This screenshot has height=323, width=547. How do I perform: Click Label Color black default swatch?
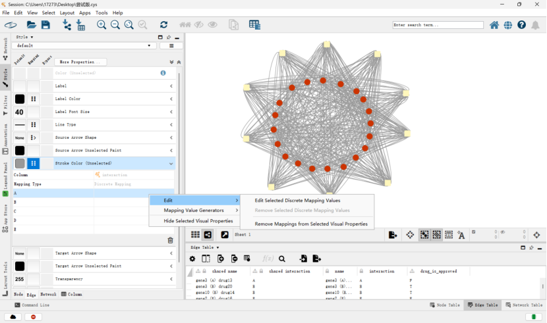coord(20,99)
